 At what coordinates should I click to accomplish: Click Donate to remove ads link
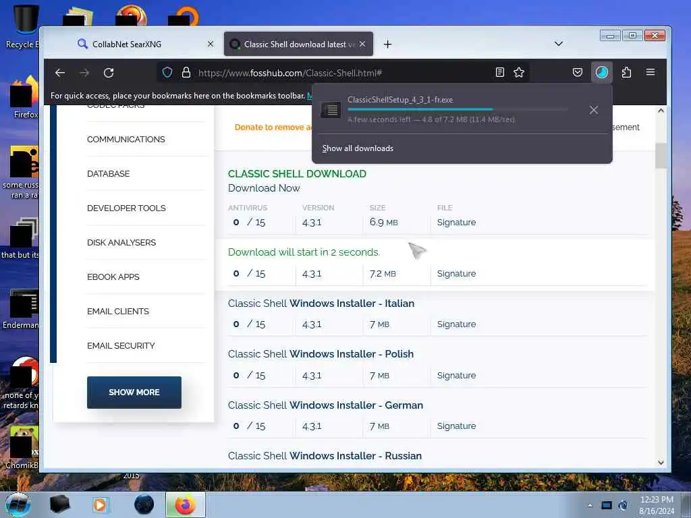click(x=273, y=127)
